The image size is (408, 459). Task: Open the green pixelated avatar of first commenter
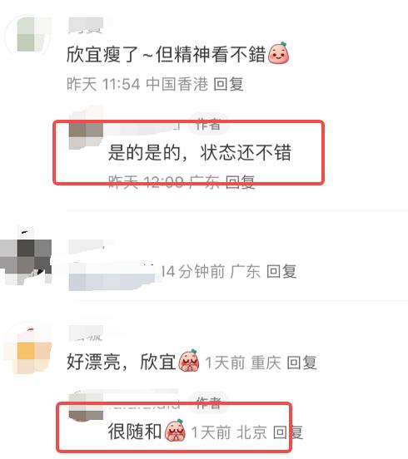click(29, 35)
